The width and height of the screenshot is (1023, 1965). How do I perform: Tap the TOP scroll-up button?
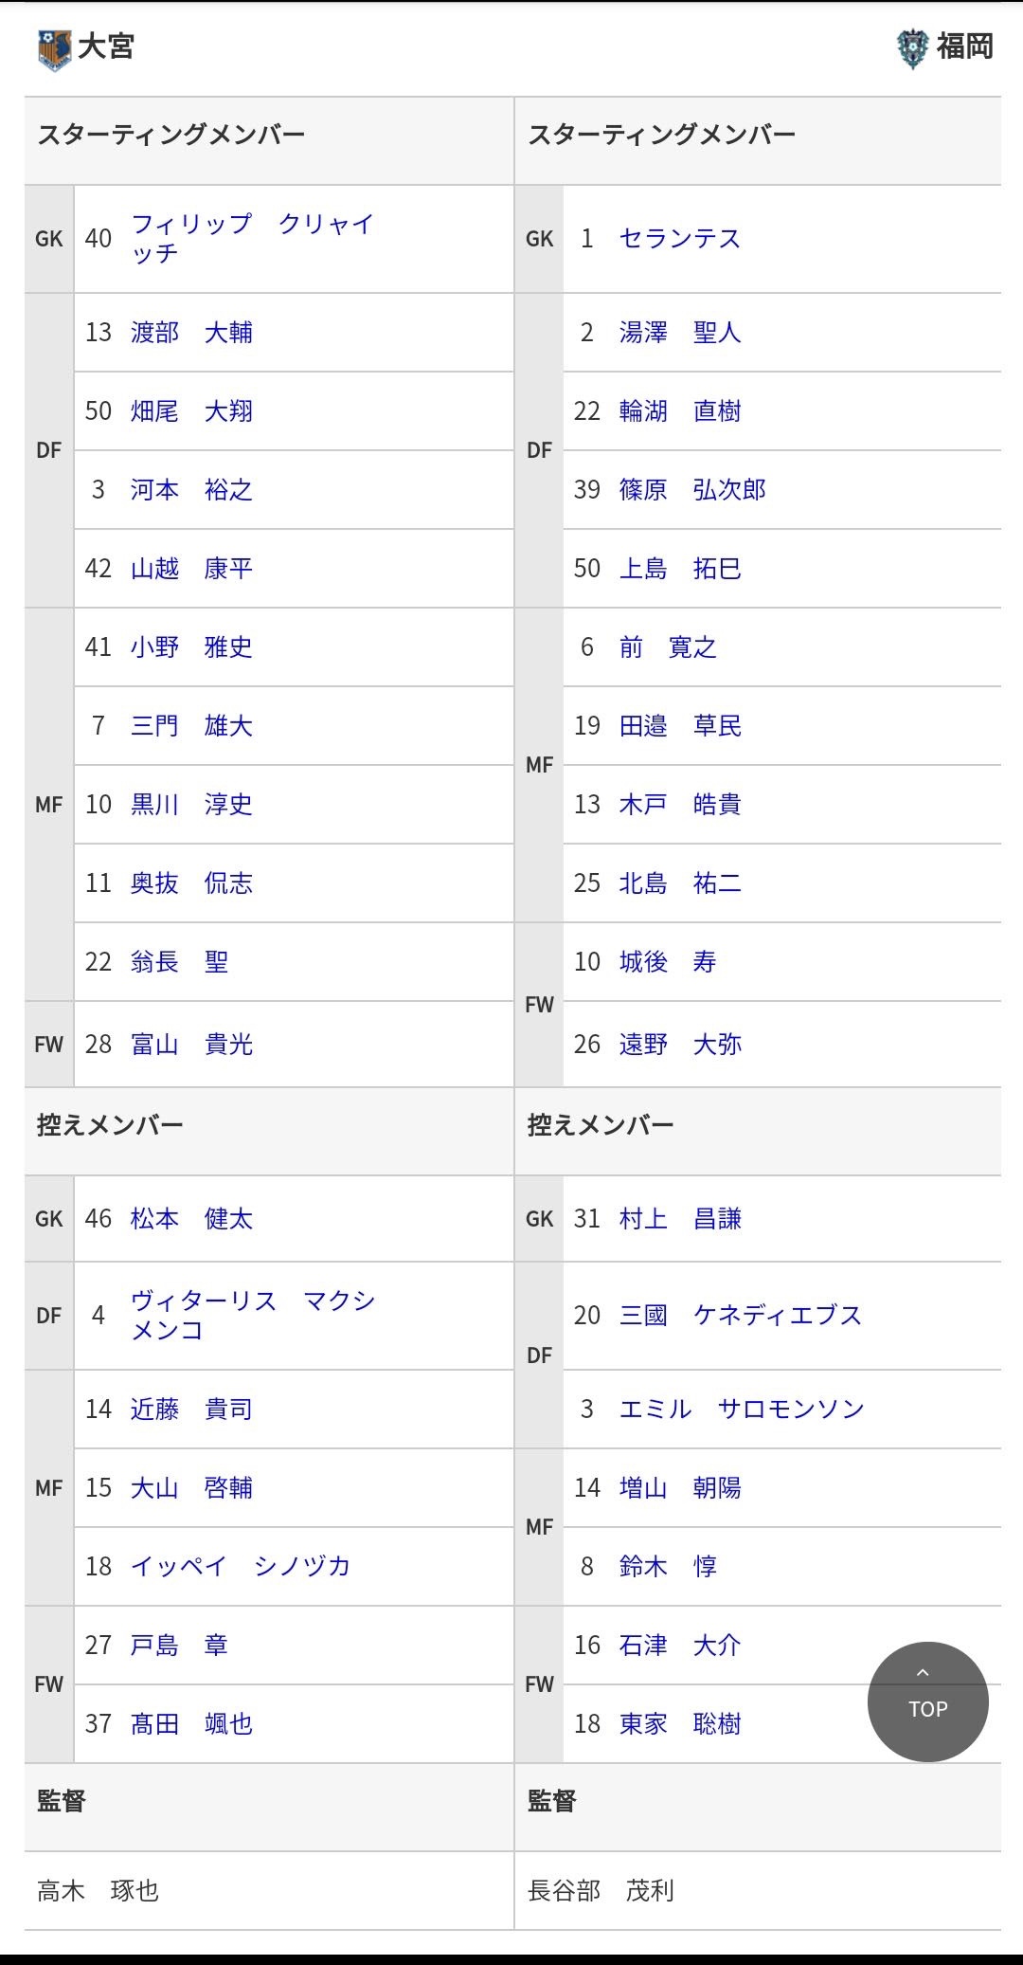(927, 1701)
